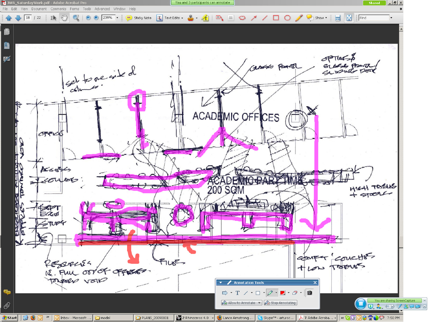The width and height of the screenshot is (430, 322).
Task: Open the sharing panel chat icon
Action: click(412, 306)
